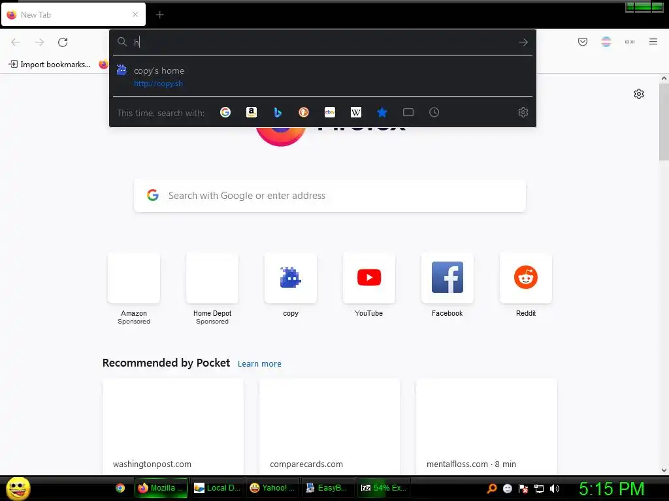Click the scrollbar up arrow
The image size is (669, 501).
tap(664, 78)
